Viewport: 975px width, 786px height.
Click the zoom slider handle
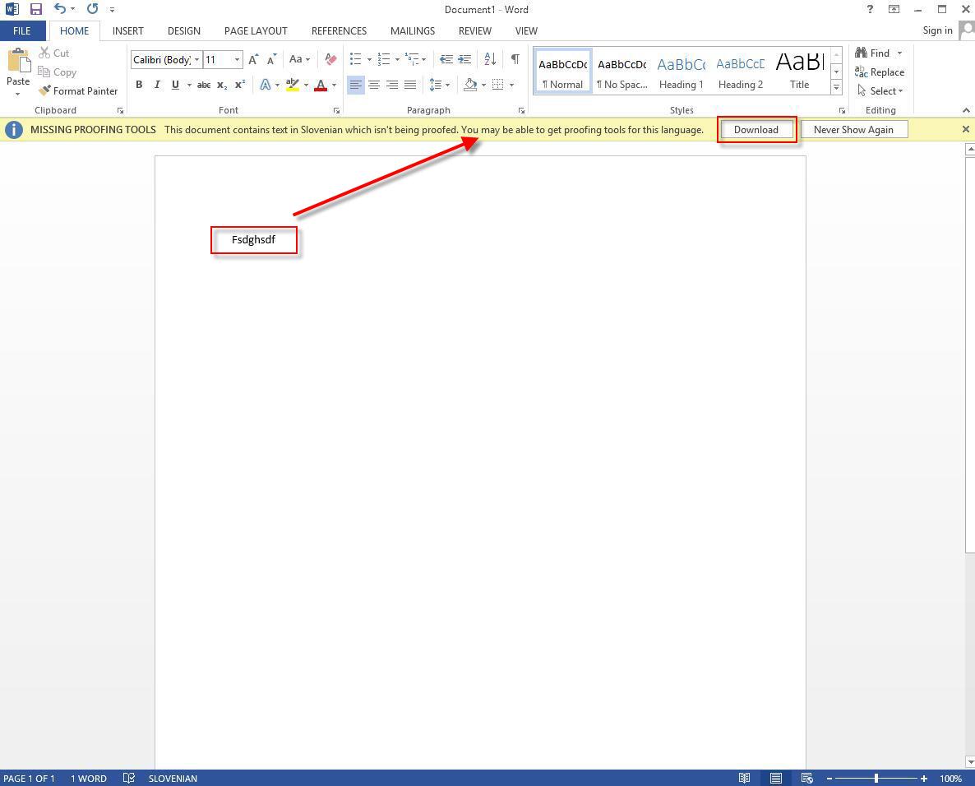click(876, 778)
